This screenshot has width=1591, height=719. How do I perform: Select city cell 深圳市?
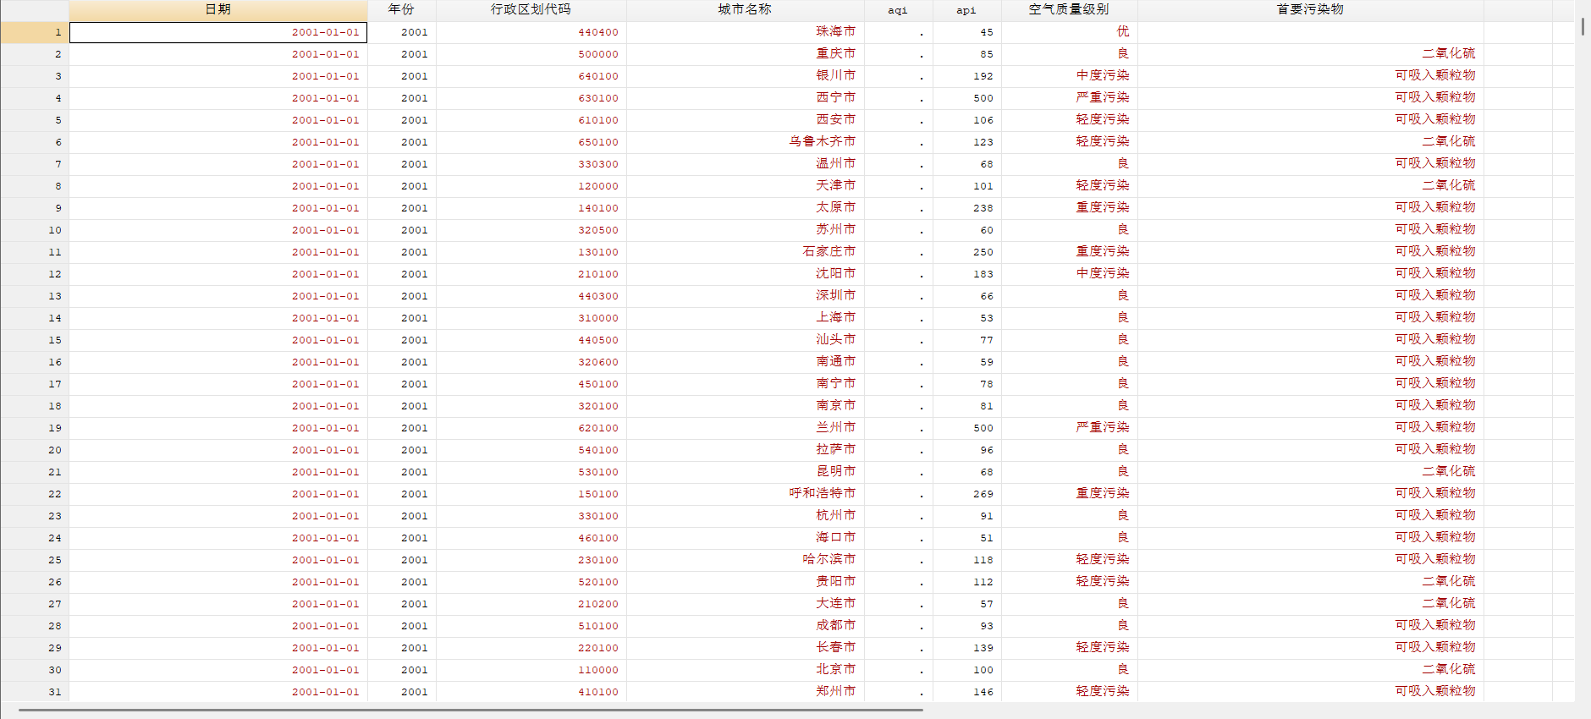(745, 296)
